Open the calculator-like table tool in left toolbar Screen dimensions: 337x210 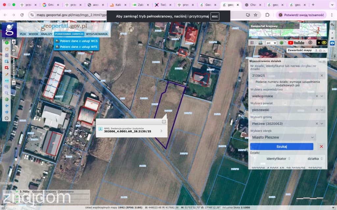coord(7,55)
